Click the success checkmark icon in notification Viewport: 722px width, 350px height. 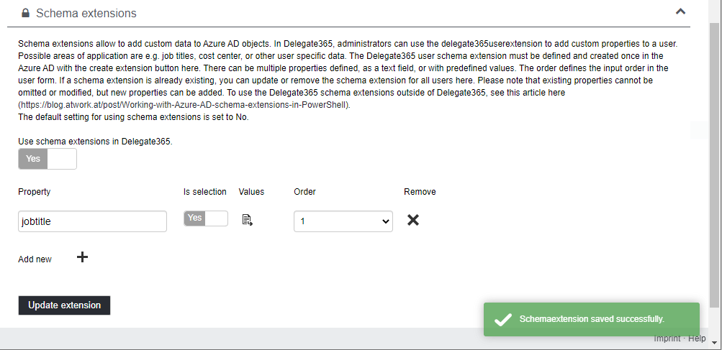pos(503,319)
